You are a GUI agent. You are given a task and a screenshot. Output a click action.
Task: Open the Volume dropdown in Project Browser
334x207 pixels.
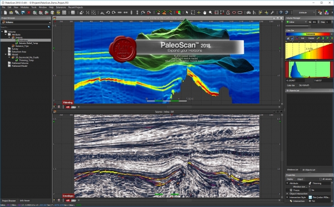[x=26, y=22]
